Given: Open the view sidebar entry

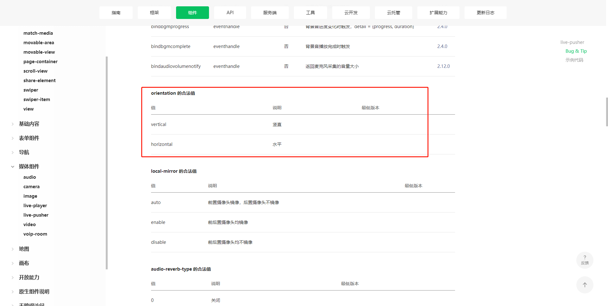Looking at the screenshot, I should [28, 109].
